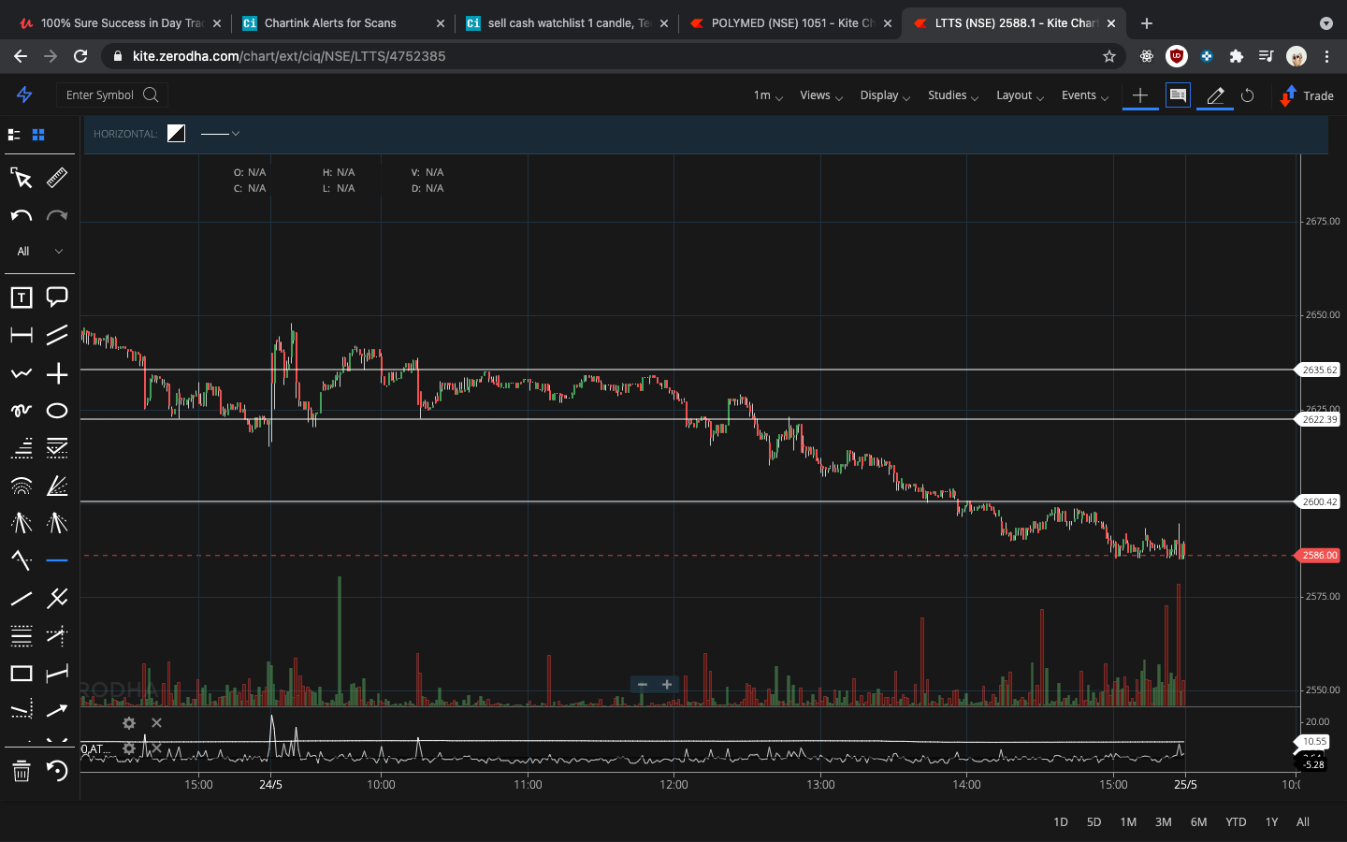
Task: Select the callout drawing tool
Action: [x=56, y=297]
